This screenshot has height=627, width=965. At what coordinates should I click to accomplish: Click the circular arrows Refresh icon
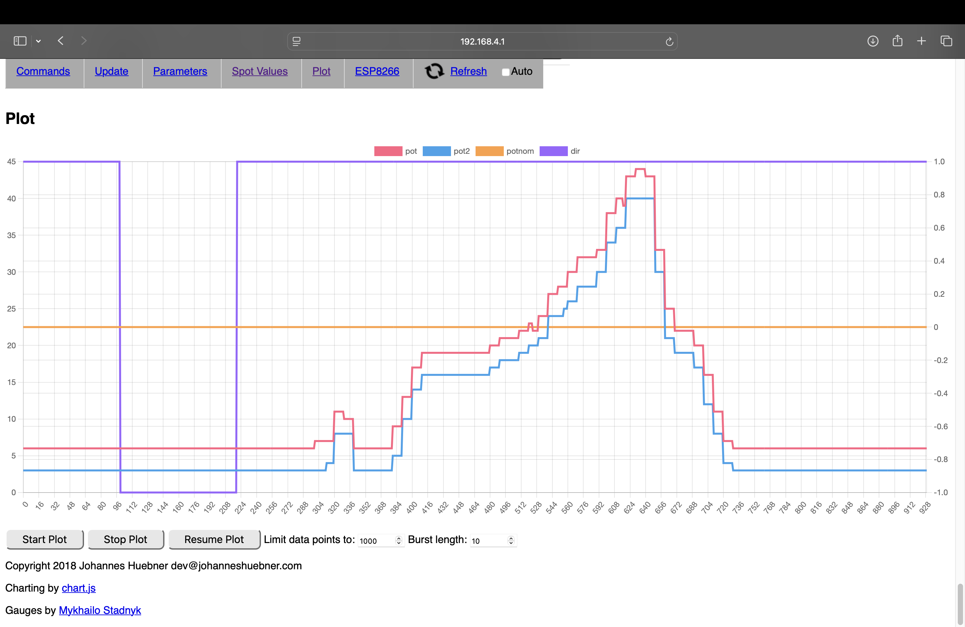[x=434, y=71]
